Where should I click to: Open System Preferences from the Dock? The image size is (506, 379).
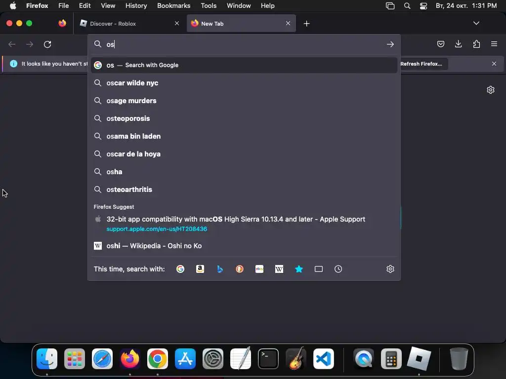click(213, 359)
